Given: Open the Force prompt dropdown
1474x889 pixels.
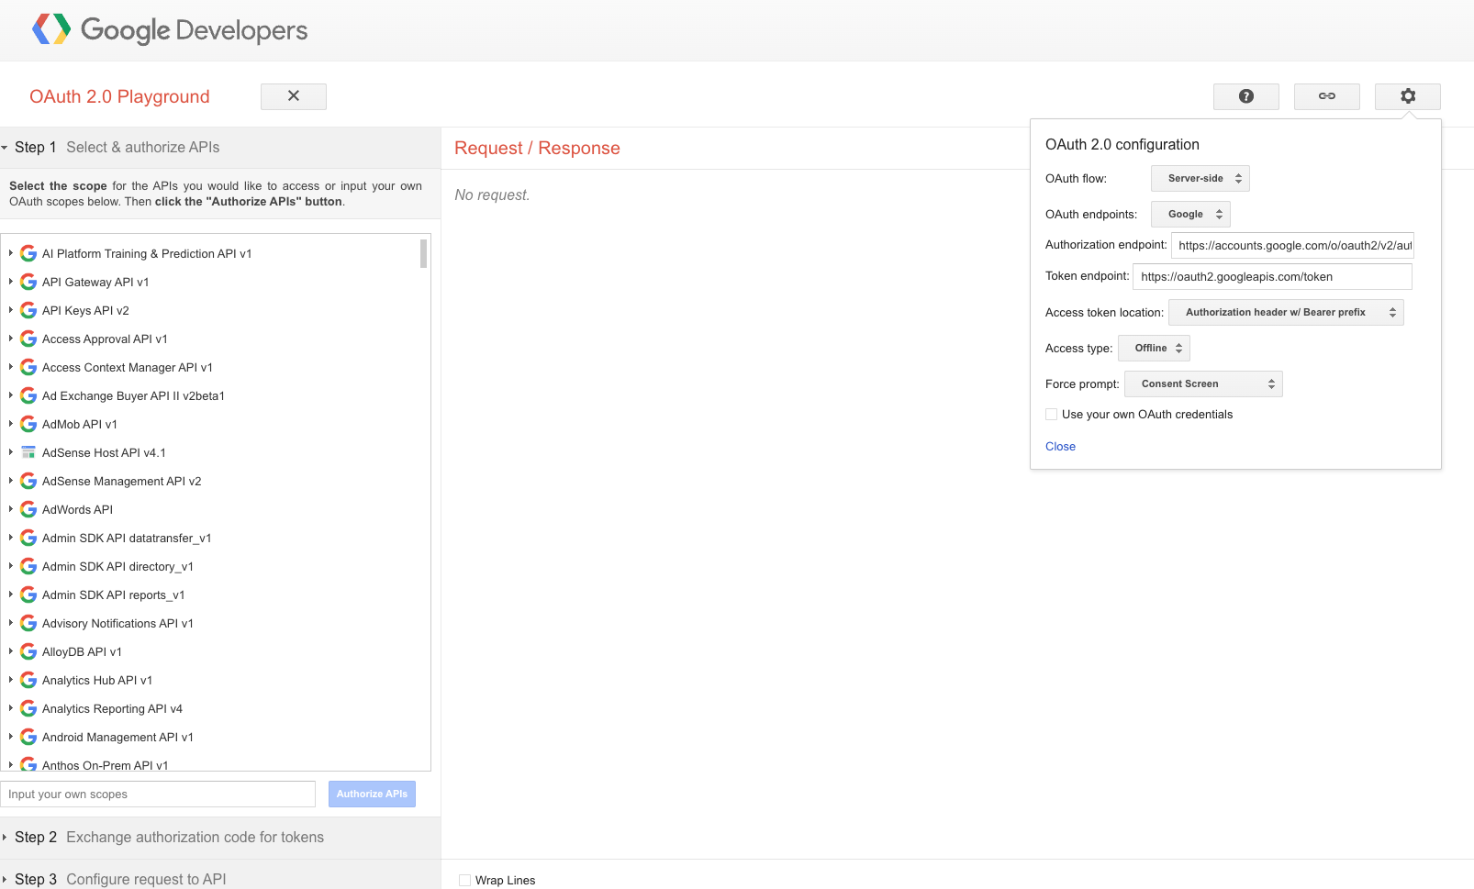Looking at the screenshot, I should [1203, 383].
